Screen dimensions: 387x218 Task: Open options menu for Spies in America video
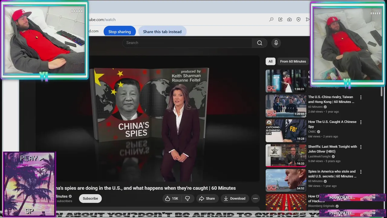coord(361,172)
